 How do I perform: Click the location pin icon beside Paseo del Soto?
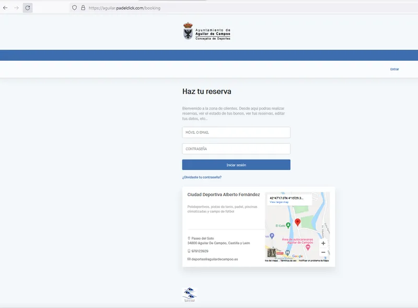(x=189, y=238)
